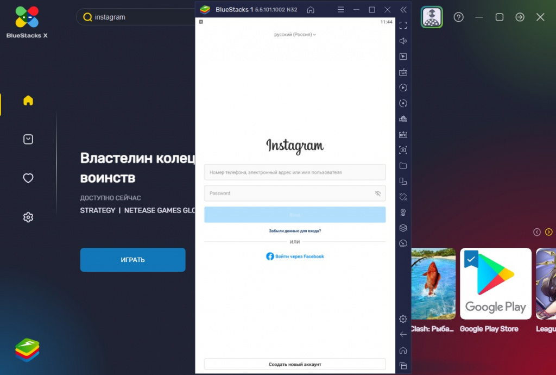The height and width of the screenshot is (375, 556).
Task: Click the ИГРАТЬ button
Action: click(132, 260)
